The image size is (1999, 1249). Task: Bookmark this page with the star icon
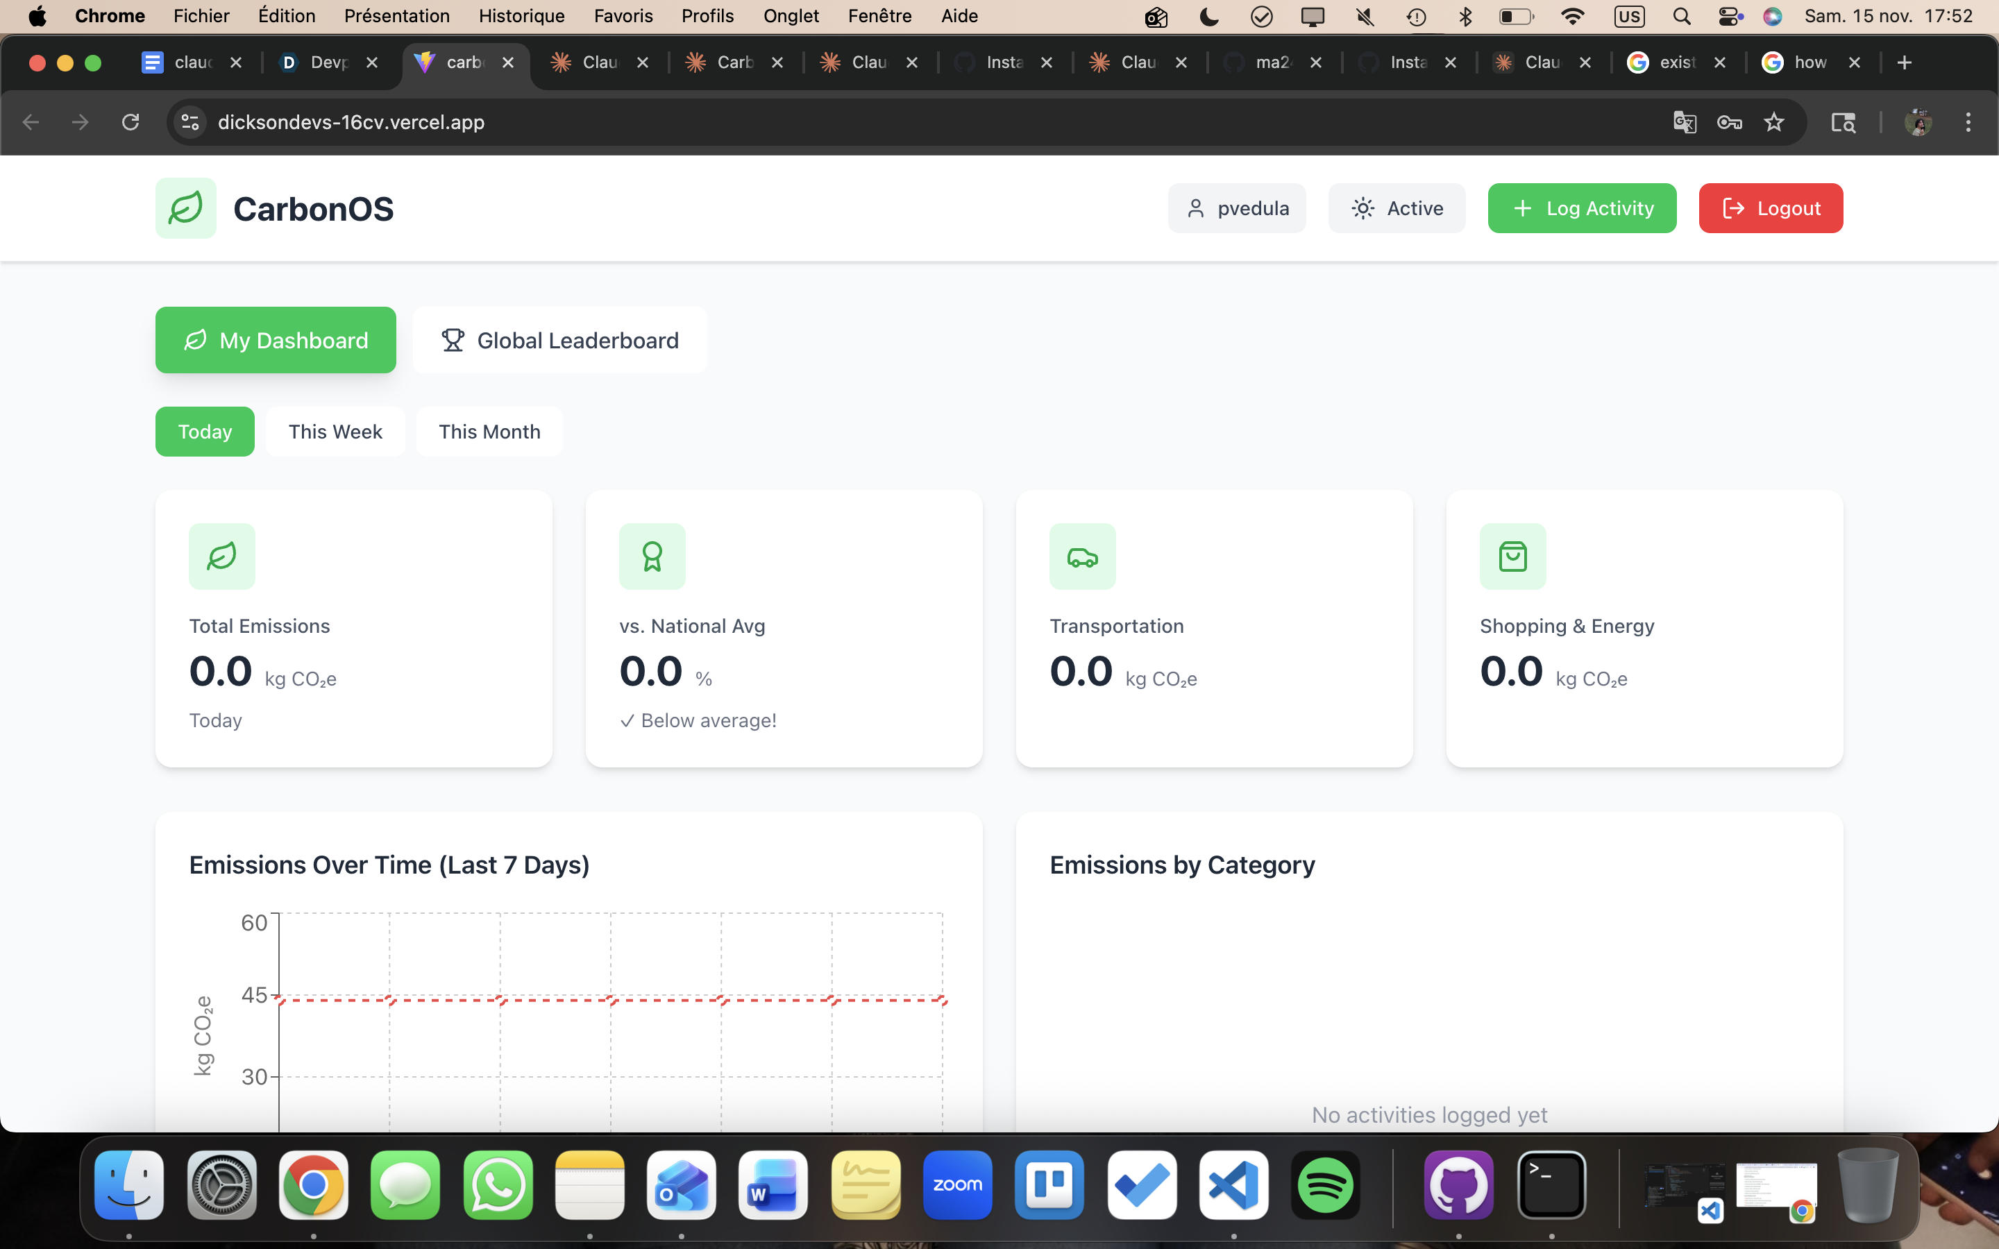click(x=1773, y=122)
